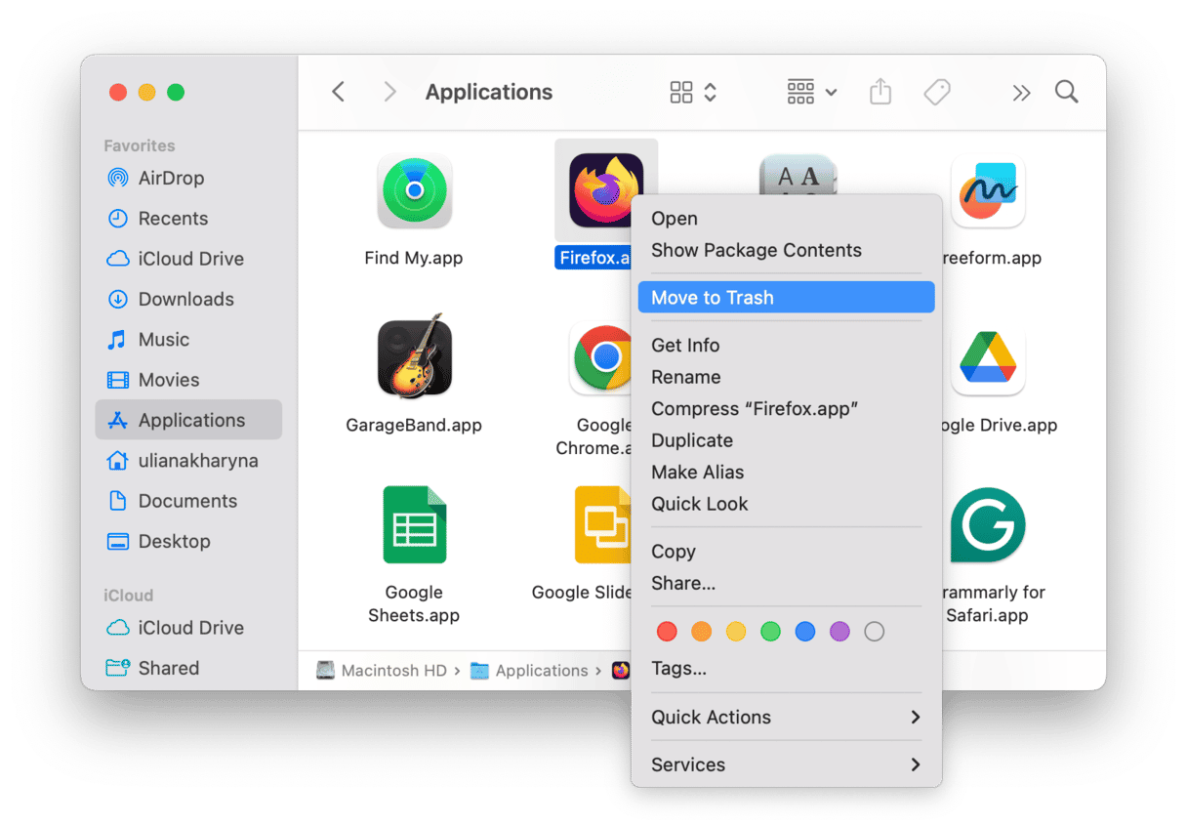Open Finder search magnifier
Viewport: 1187px width, 826px height.
point(1067,92)
